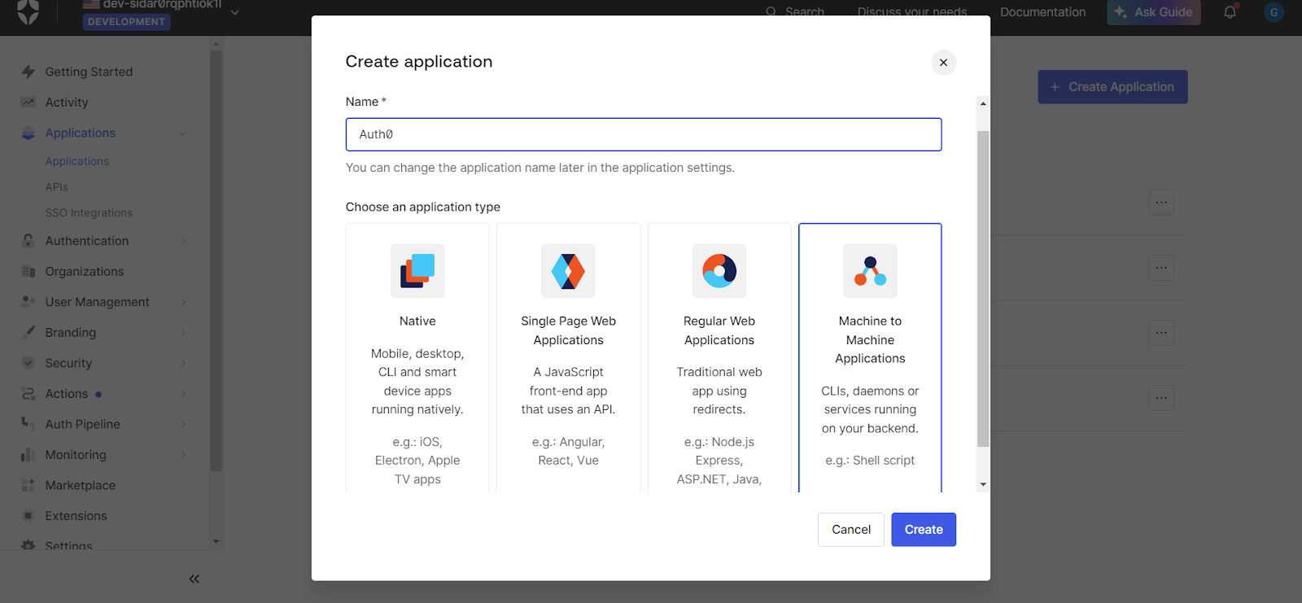Click the Search label in top bar

(x=805, y=12)
